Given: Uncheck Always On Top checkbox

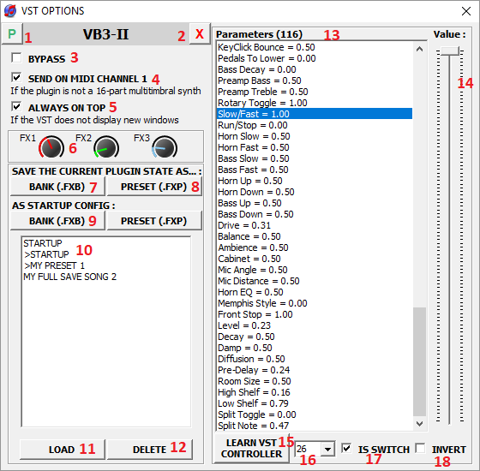Looking at the screenshot, I should tap(16, 106).
